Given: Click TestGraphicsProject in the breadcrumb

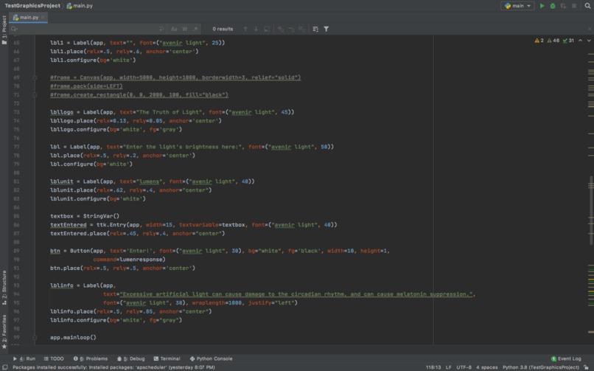Looking at the screenshot, I should (32, 6).
